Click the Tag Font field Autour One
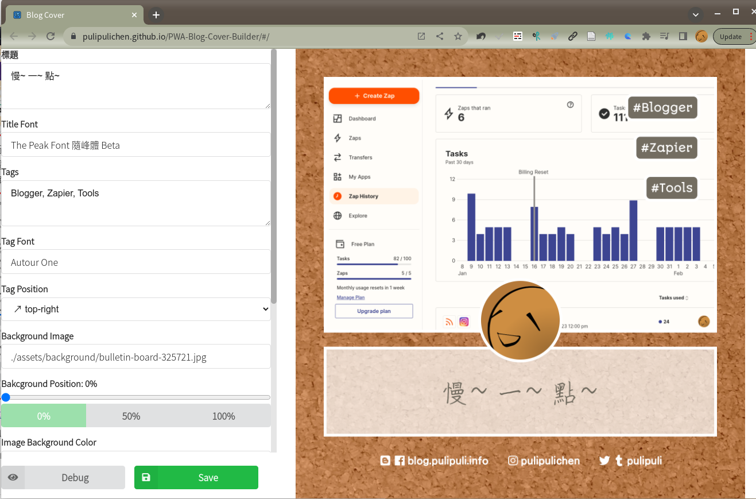 pyautogui.click(x=136, y=262)
